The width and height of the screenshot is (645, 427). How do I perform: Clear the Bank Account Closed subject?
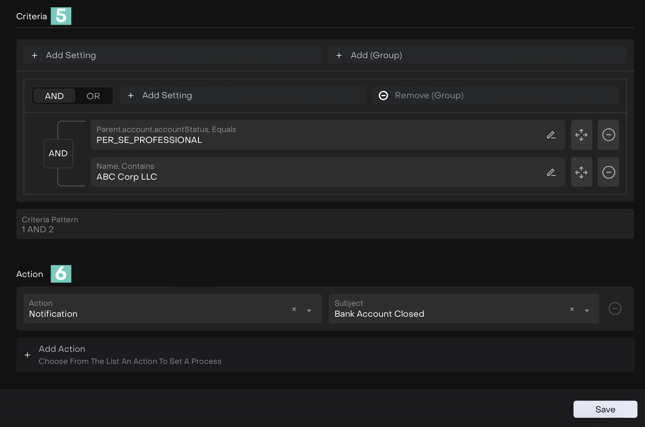pos(572,309)
